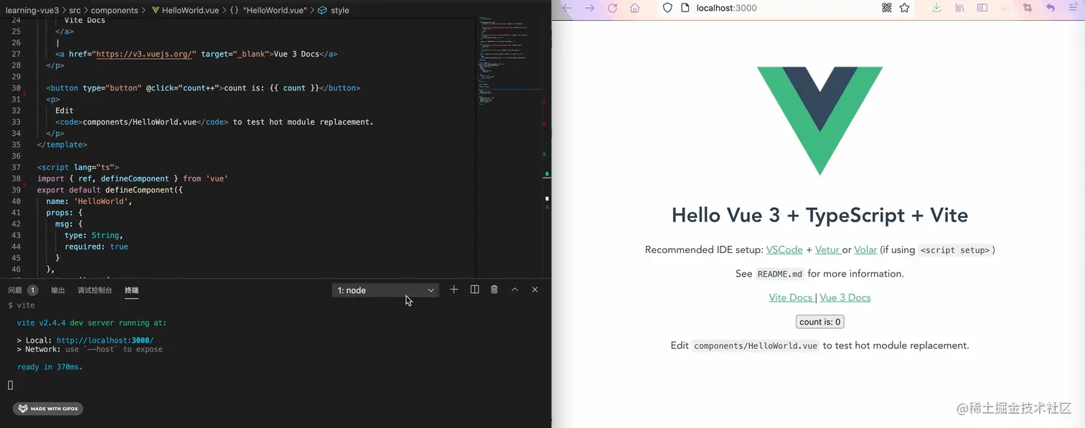Show the browser library icon
The height and width of the screenshot is (428, 1085).
pyautogui.click(x=959, y=8)
